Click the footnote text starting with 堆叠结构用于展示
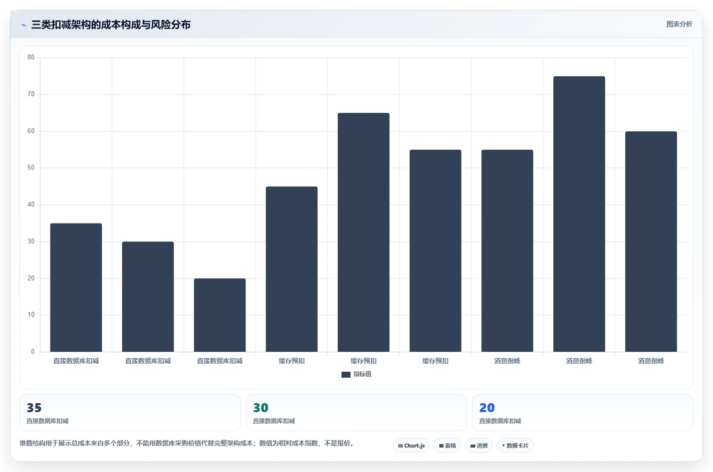The image size is (713, 472). (x=187, y=443)
